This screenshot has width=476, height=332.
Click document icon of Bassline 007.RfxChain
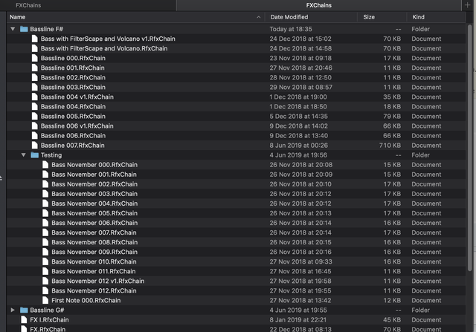pyautogui.click(x=35, y=146)
